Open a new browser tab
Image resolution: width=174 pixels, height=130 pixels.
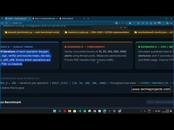click(x=88, y=19)
